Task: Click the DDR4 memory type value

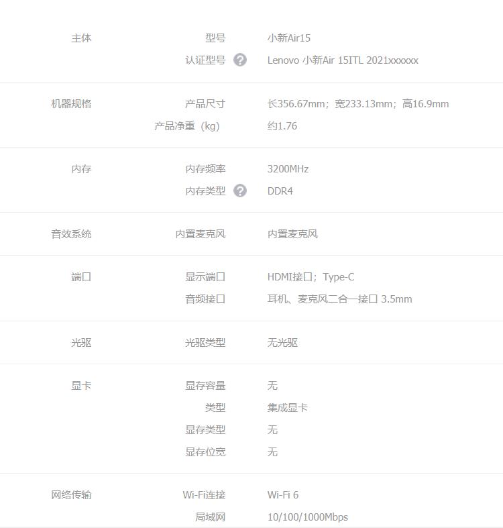Action: point(280,191)
